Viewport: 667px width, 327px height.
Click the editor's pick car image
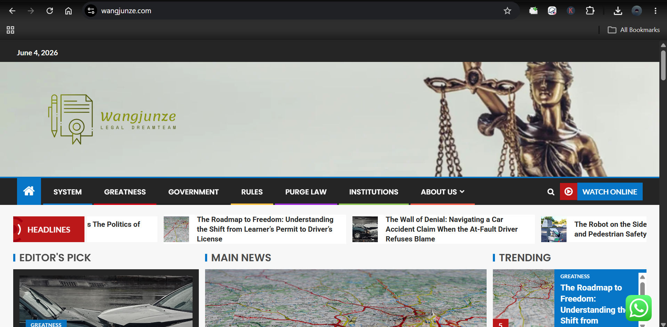tap(106, 301)
